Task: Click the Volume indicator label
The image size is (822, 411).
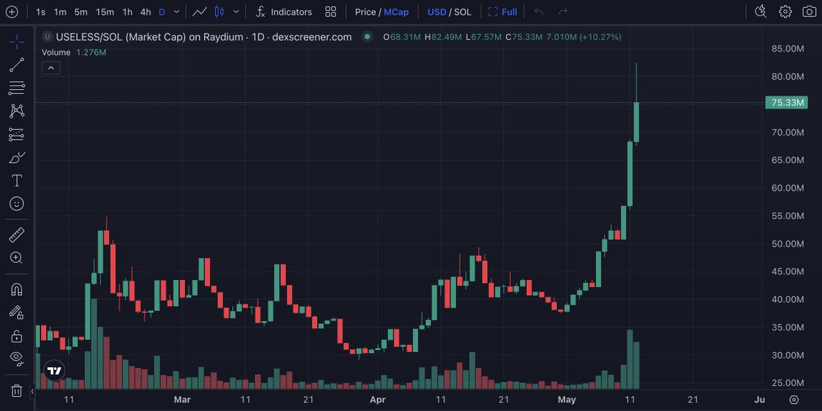Action: (x=56, y=52)
